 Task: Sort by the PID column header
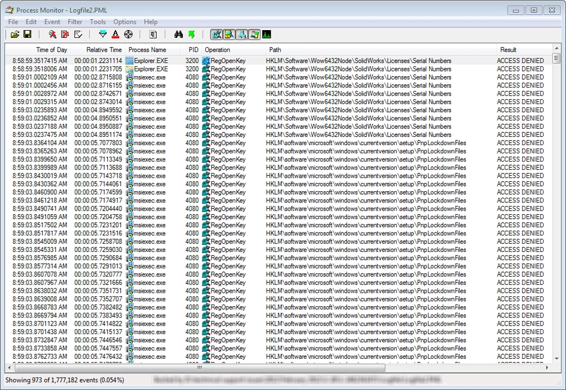[190, 50]
